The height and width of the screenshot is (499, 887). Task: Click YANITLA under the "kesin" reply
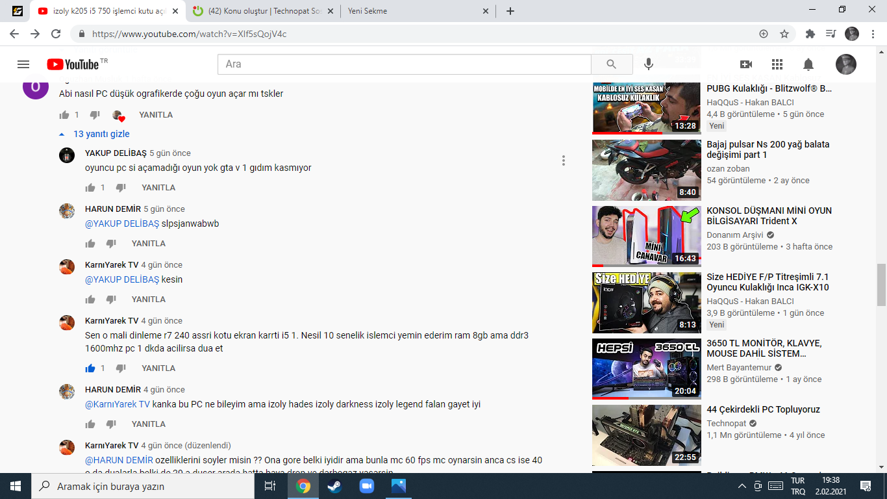149,300
